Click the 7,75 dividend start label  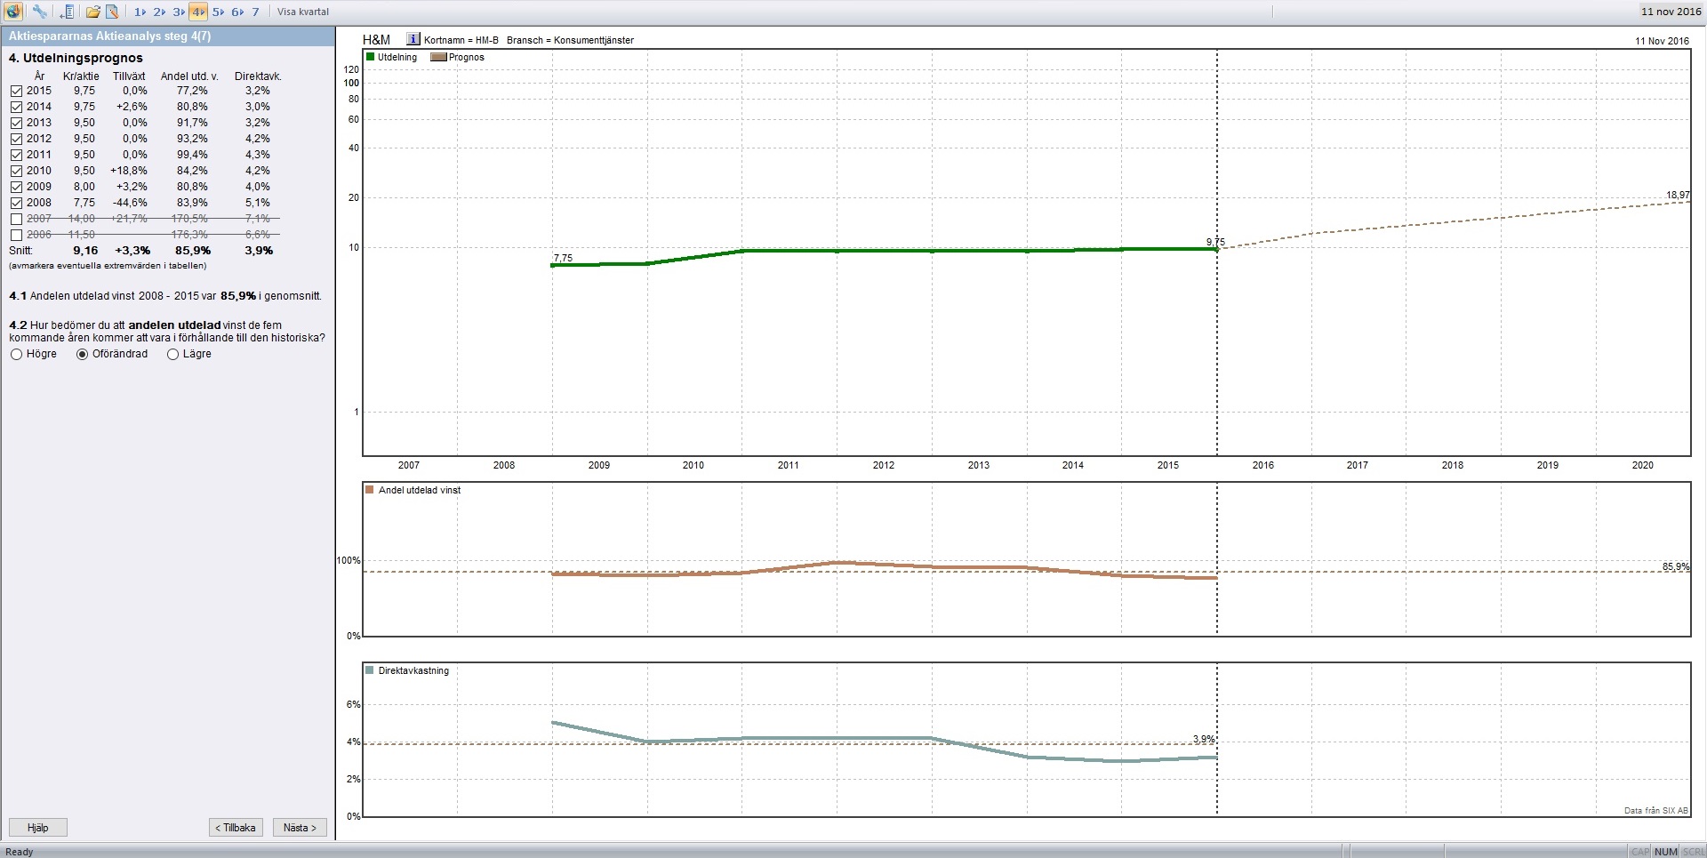tap(564, 258)
